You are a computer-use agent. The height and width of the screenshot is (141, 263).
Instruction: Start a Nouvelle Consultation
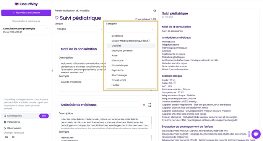(x=26, y=13)
